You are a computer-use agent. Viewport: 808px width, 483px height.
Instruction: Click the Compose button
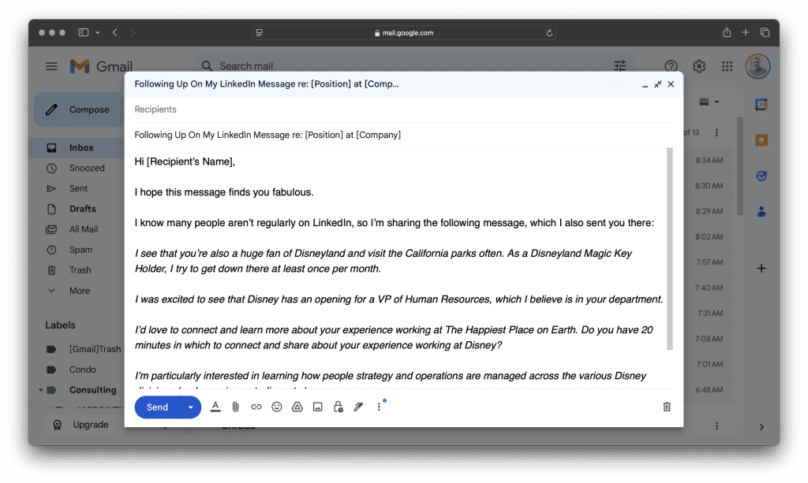coord(78,110)
